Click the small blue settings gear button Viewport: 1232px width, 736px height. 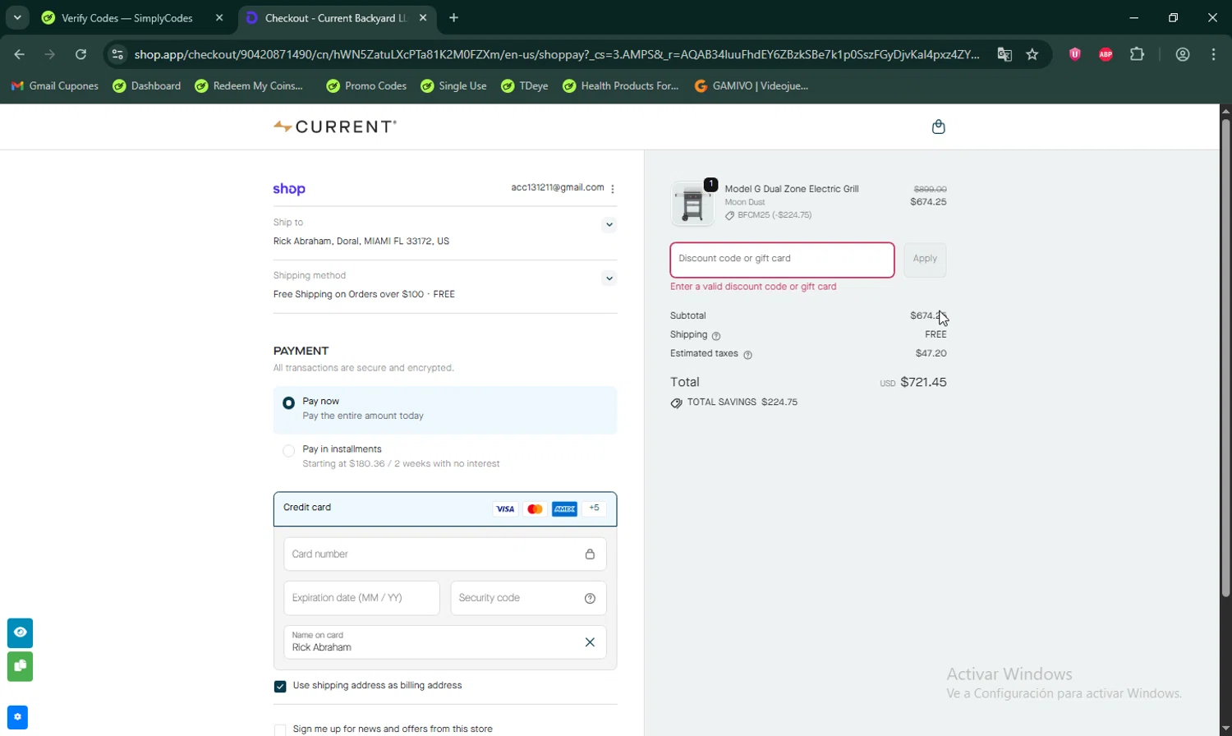[17, 717]
